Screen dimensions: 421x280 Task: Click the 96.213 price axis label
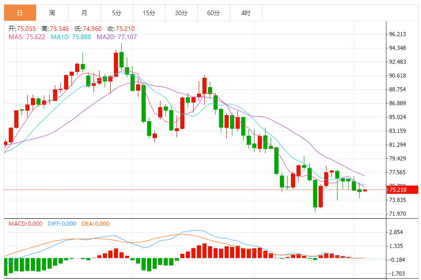click(x=397, y=34)
